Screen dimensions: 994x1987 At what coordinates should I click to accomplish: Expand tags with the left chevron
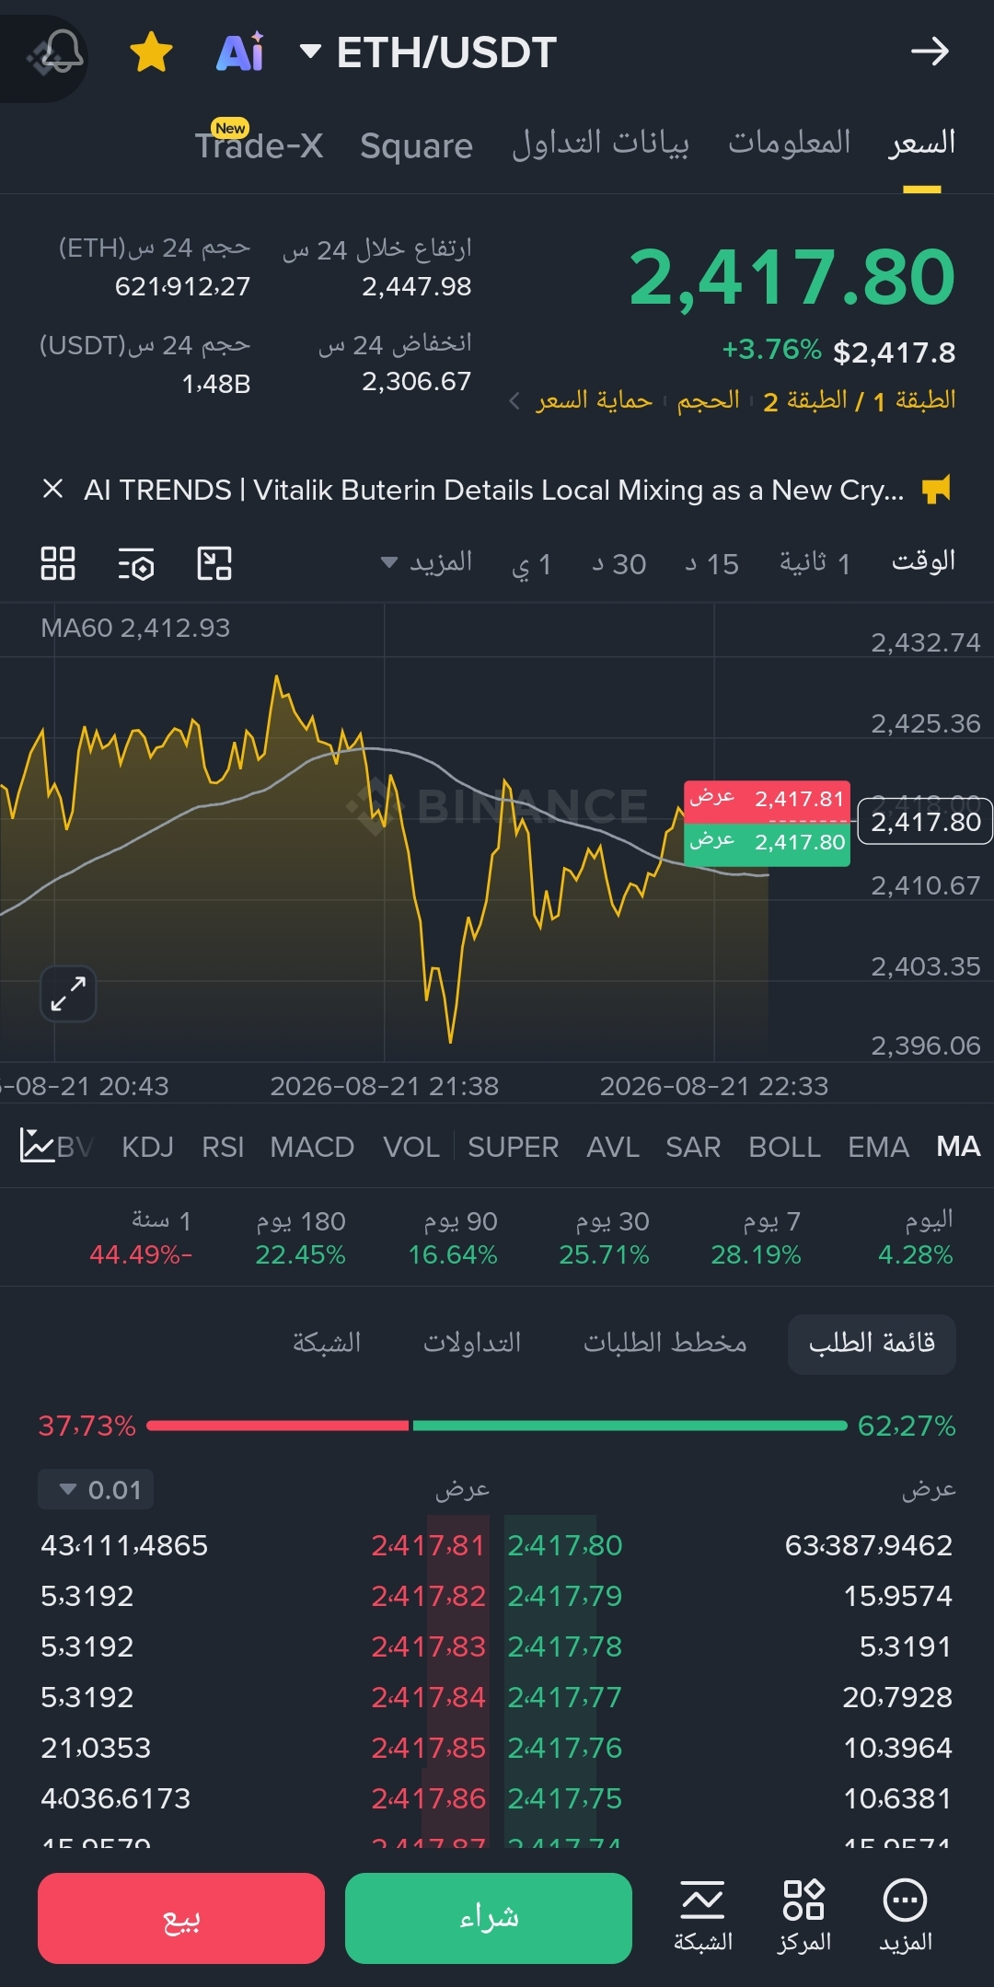point(514,401)
